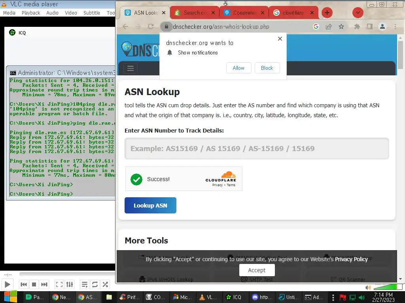Mute VLC via speaker icon

coord(368,288)
